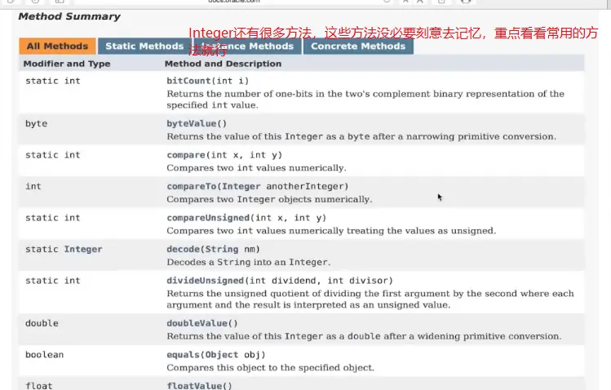
Task: Click the byte type cell
Action: tap(36, 123)
